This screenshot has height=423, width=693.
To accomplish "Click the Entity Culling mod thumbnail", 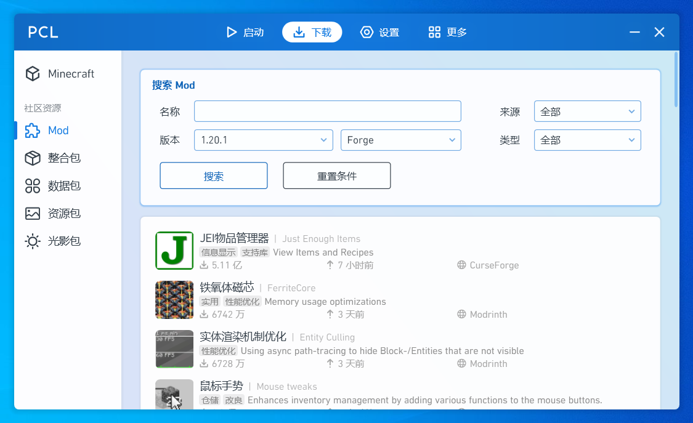I will [x=174, y=349].
